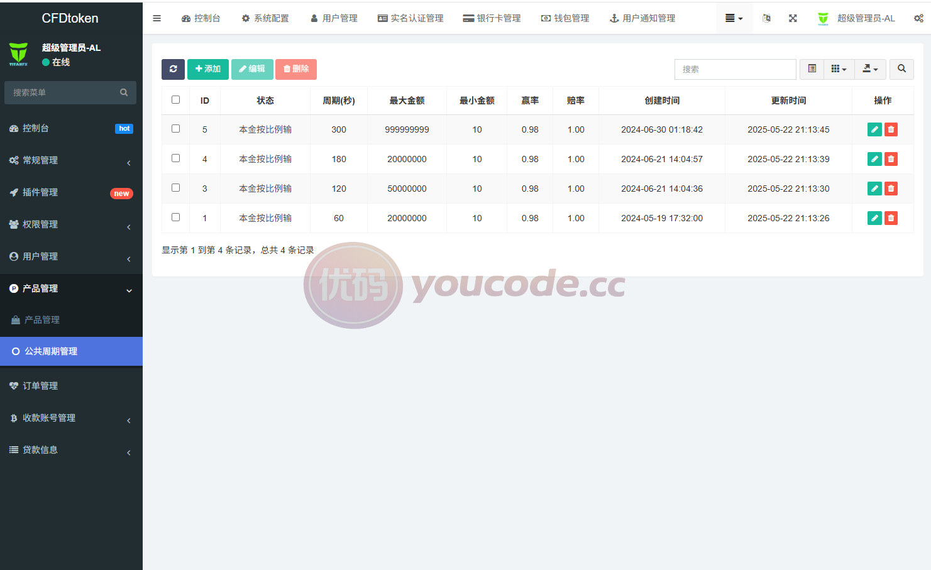Viewport: 931px width, 570px height.
Task: Select the checkbox for row ID 1
Action: point(175,217)
